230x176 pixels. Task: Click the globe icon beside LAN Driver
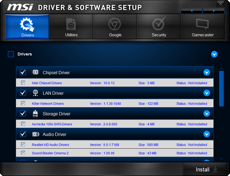tap(35, 93)
